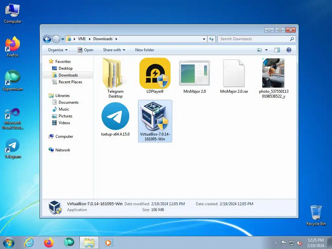Screen dimensions: 332x249
Task: Click Downloads in the address breadcrumb
Action: click(103, 39)
